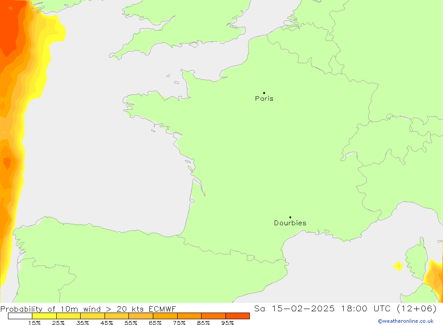Click the Dourbies location label
This screenshot has height=325, width=443.
tap(290, 223)
